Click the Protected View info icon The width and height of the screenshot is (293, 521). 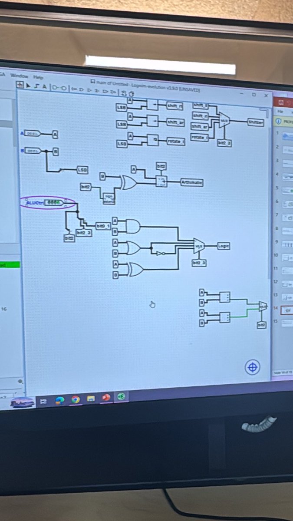pyautogui.click(x=278, y=122)
